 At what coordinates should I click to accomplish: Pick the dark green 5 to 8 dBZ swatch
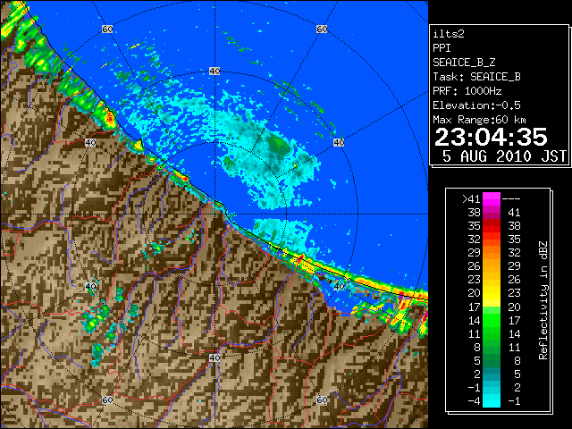[x=492, y=361]
